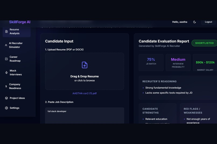Viewport: 217px width, 144px height.
Task: Open Project Ideas in the sidebar
Action: tap(17, 98)
